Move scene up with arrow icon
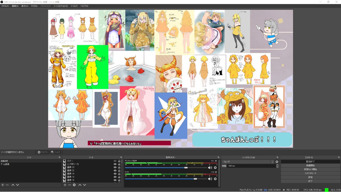The image size is (341, 192). (13, 185)
